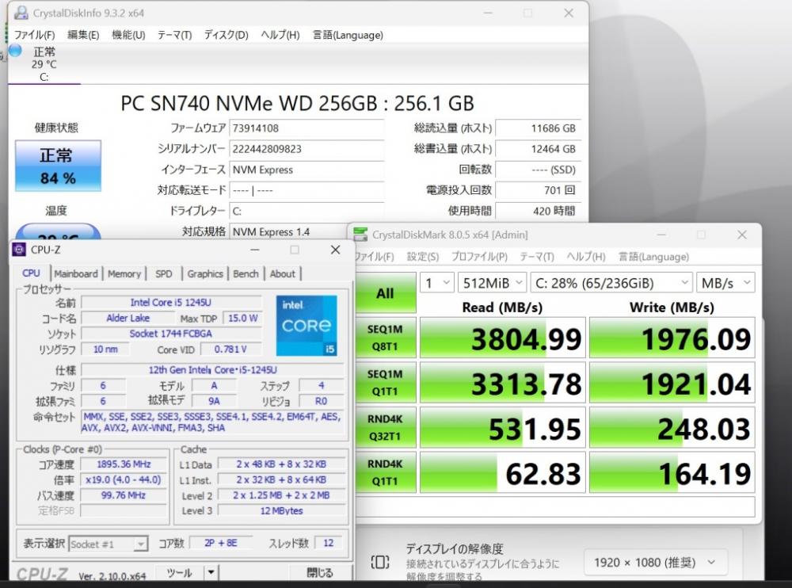Click the Intel Core i5 logo in CPU-Z
This screenshot has width=792, height=588.
[307, 326]
